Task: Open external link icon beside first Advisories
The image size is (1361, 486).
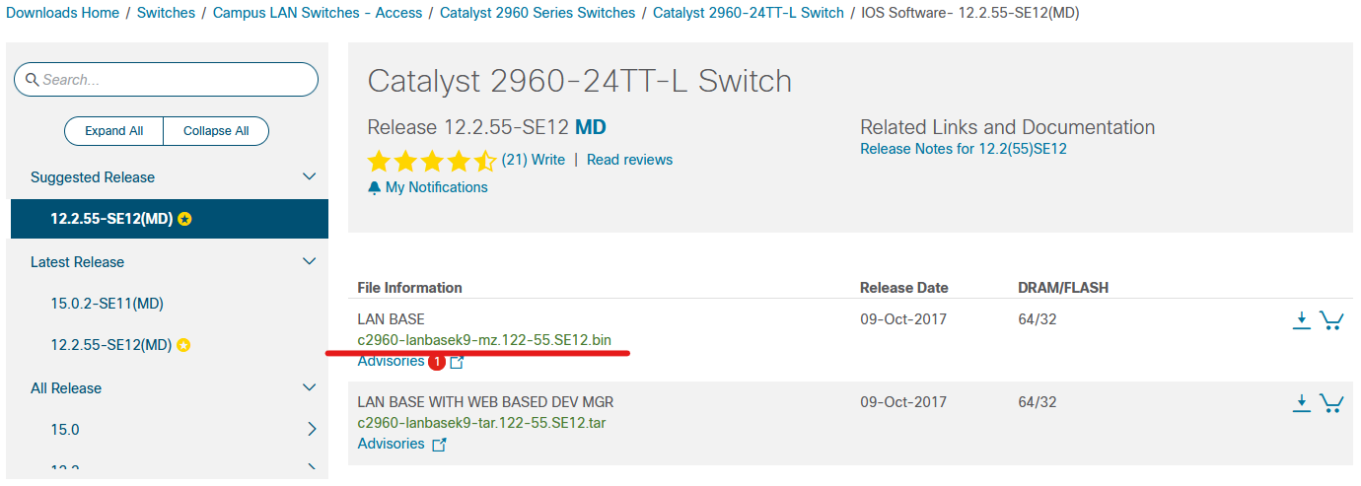Action: [x=457, y=362]
